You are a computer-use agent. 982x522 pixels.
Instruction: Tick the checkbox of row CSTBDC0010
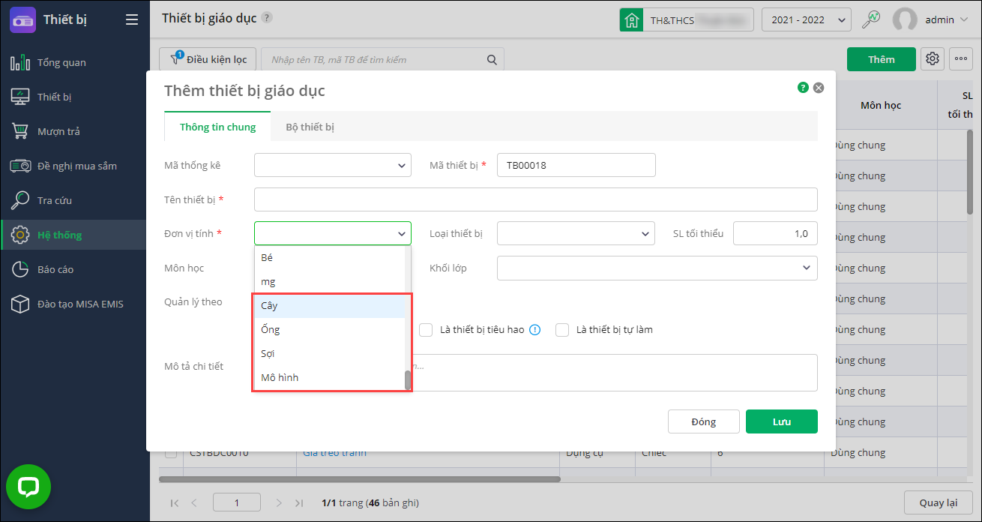[171, 453]
